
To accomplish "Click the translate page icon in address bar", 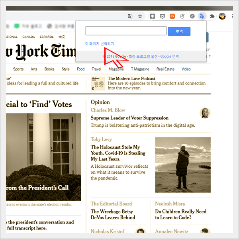I will pyautogui.click(x=130, y=16).
